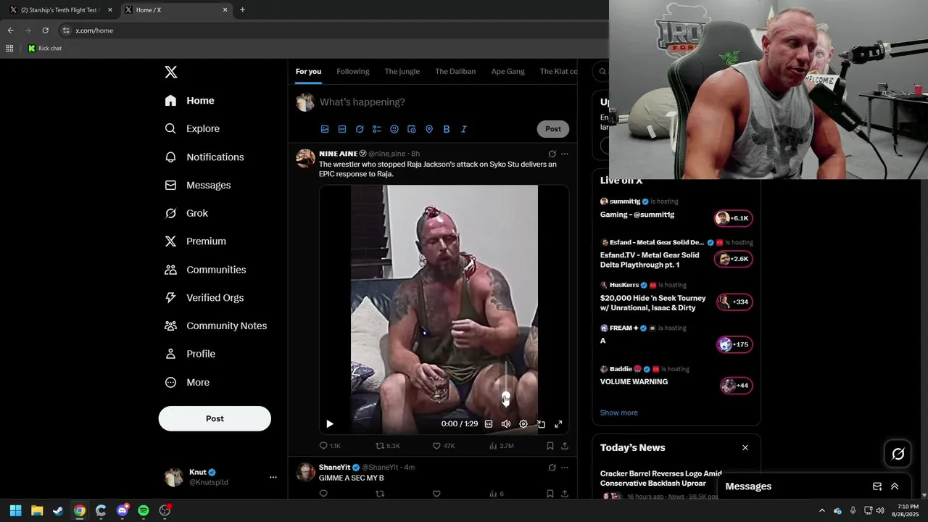928x522 pixels.
Task: Repost the NINE AINE post
Action: pyautogui.click(x=388, y=446)
